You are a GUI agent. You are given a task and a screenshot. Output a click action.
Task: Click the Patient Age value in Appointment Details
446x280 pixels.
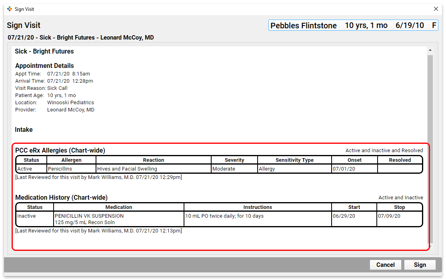click(x=62, y=95)
